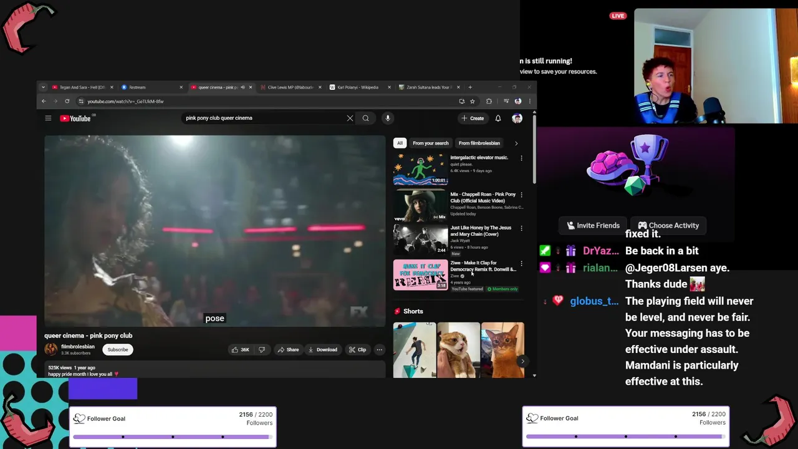Show next Shorts with the arrow
The height and width of the screenshot is (449, 798).
(522, 361)
